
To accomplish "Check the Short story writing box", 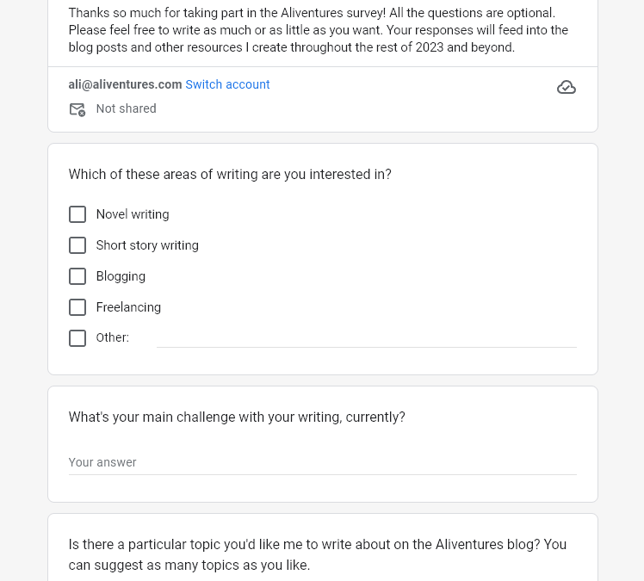I will click(x=77, y=245).
